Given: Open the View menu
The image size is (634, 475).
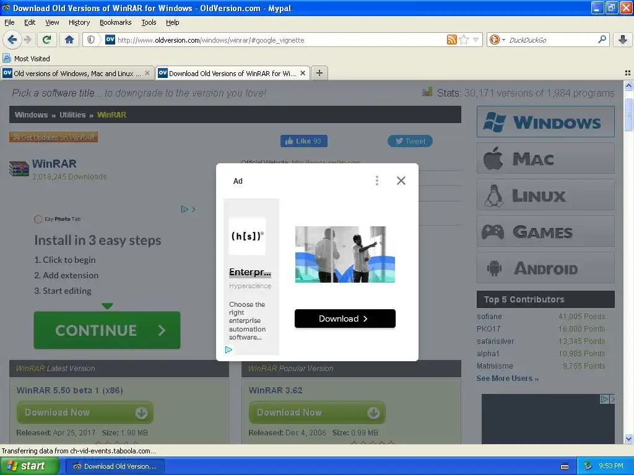Looking at the screenshot, I should (x=52, y=22).
